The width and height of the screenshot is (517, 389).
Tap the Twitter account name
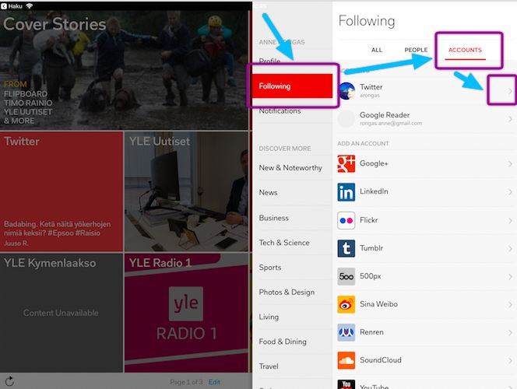(371, 87)
